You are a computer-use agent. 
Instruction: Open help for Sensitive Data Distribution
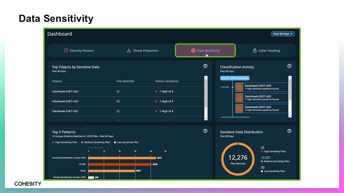click(x=289, y=131)
